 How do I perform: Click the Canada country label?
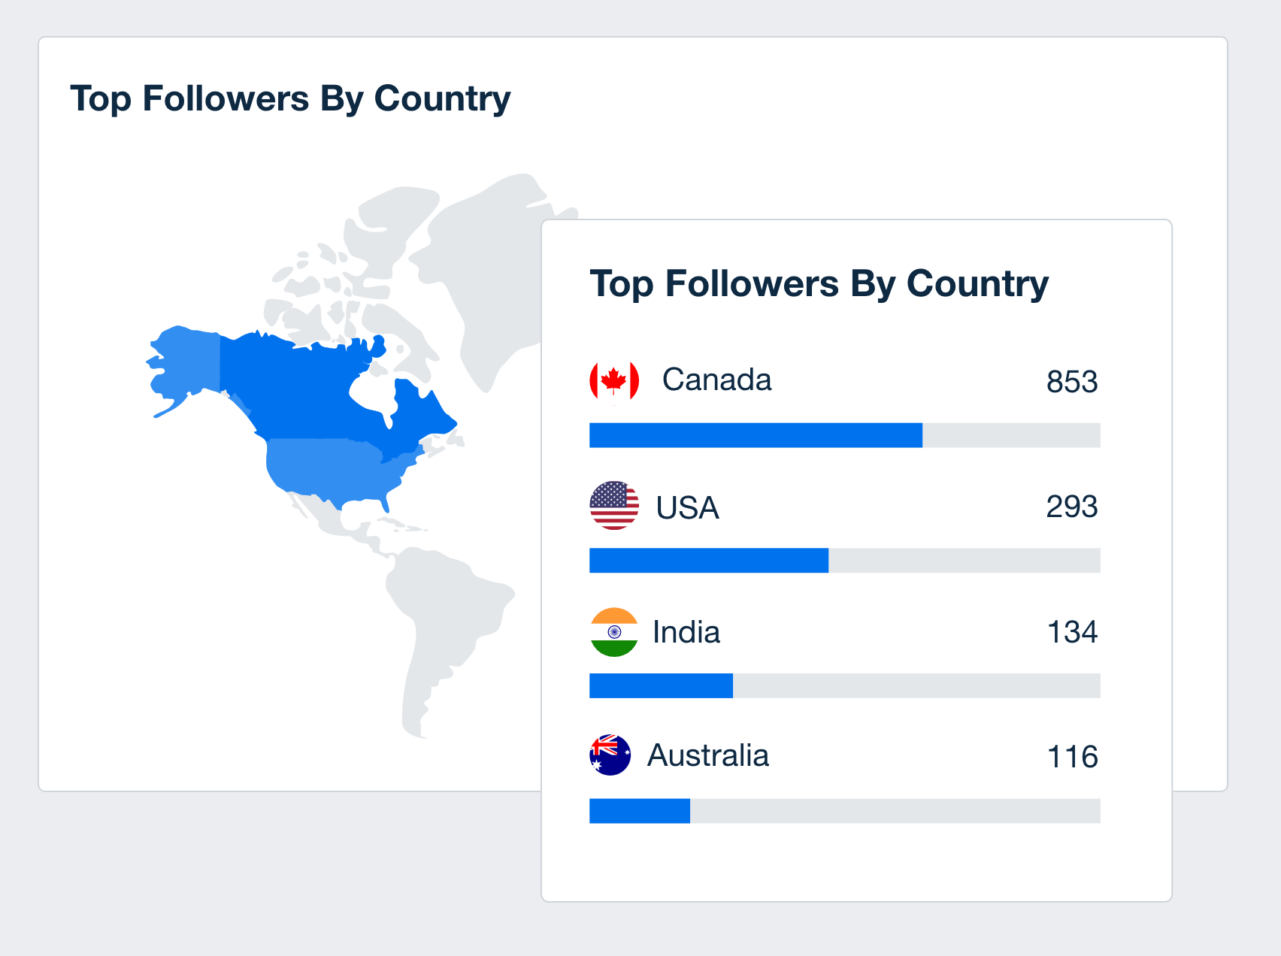(716, 380)
